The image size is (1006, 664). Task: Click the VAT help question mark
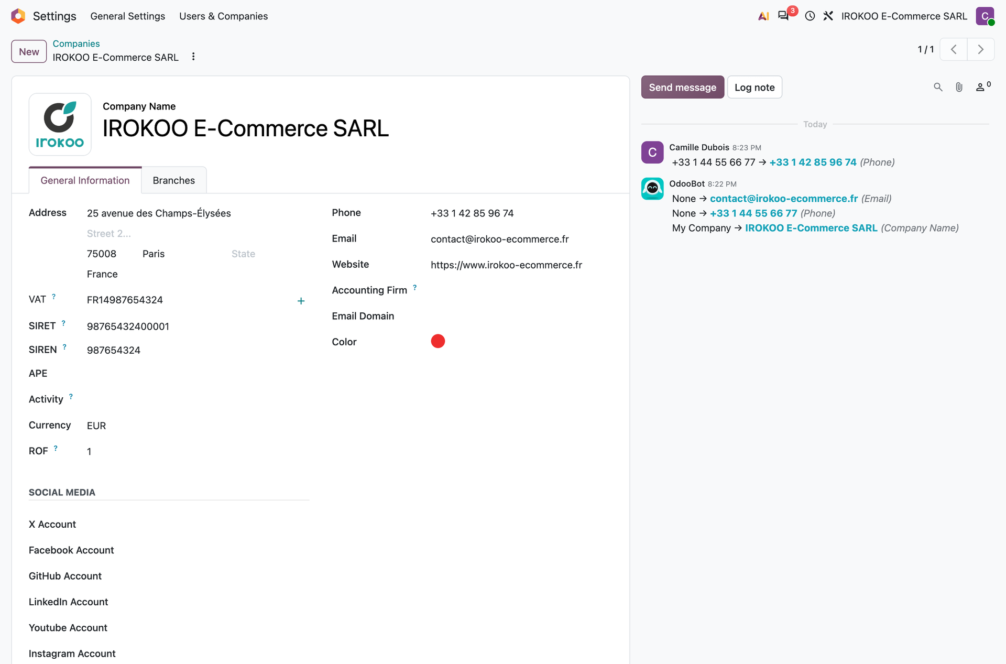(x=53, y=297)
